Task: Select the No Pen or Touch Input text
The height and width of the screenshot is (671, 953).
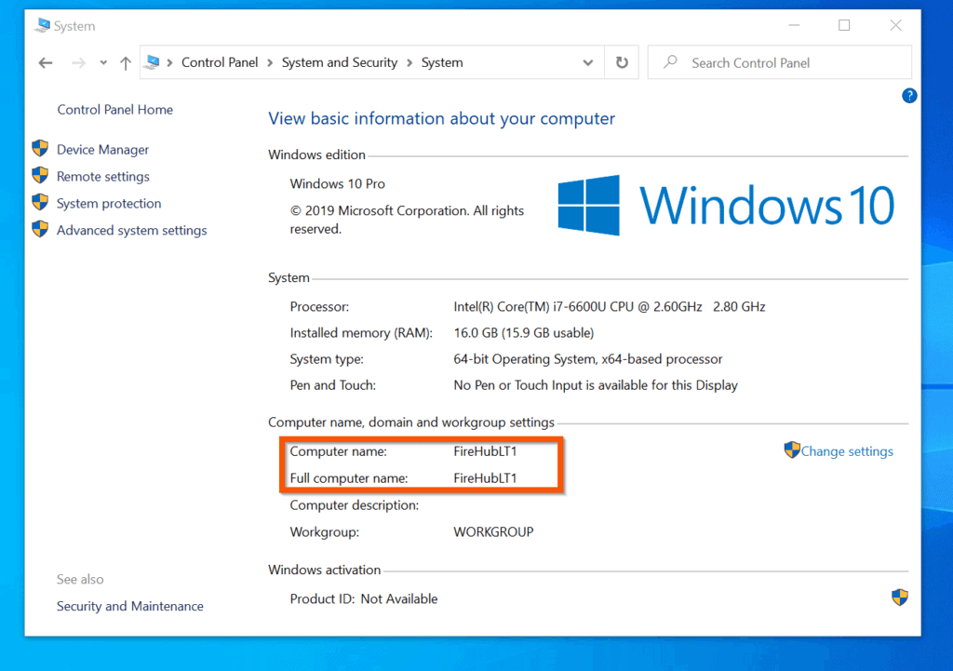Action: point(596,385)
